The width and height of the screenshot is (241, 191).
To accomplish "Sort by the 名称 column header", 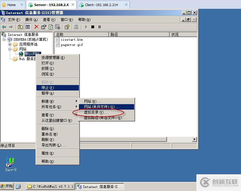I will tap(81, 34).
